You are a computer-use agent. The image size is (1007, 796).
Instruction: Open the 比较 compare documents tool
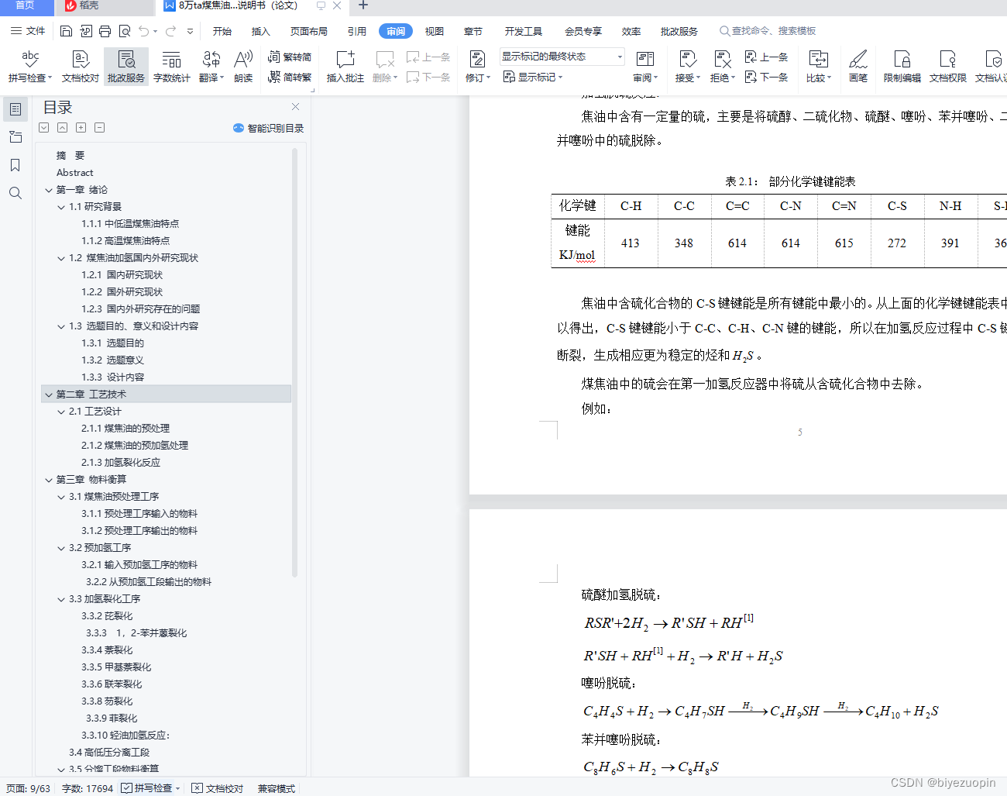pyautogui.click(x=818, y=67)
